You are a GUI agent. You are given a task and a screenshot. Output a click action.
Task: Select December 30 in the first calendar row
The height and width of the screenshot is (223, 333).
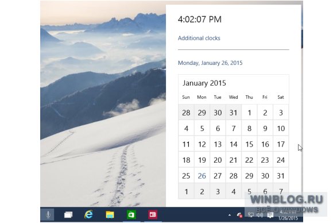pyautogui.click(x=218, y=113)
